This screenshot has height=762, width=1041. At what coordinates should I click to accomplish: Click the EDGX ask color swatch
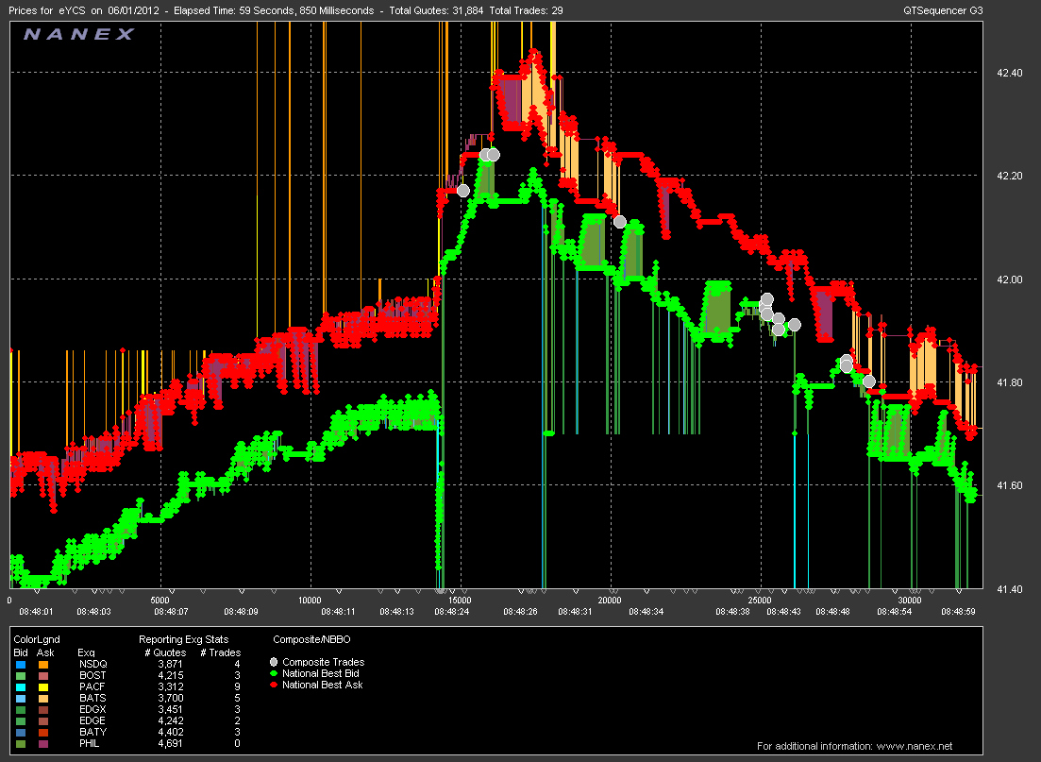click(43, 709)
